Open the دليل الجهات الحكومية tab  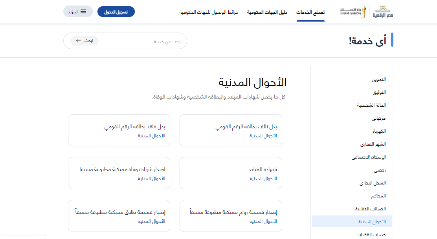[267, 12]
